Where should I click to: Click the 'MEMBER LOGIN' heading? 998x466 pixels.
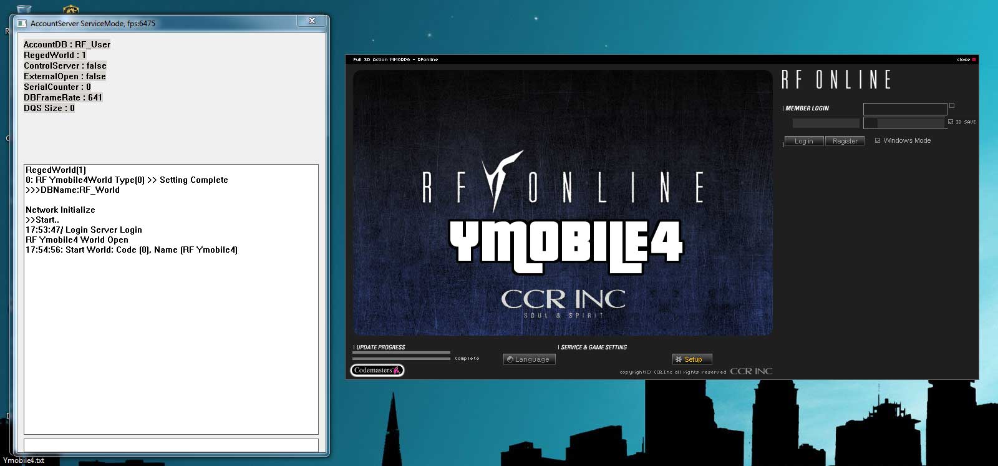click(807, 108)
